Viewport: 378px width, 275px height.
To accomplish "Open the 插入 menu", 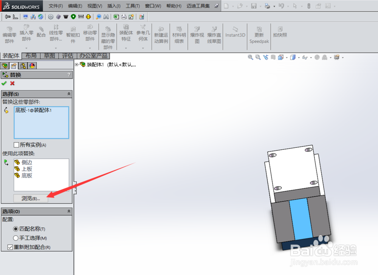I will click(113, 6).
